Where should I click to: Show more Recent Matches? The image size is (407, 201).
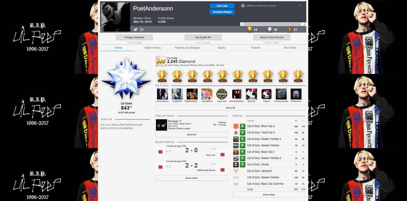coord(192,178)
